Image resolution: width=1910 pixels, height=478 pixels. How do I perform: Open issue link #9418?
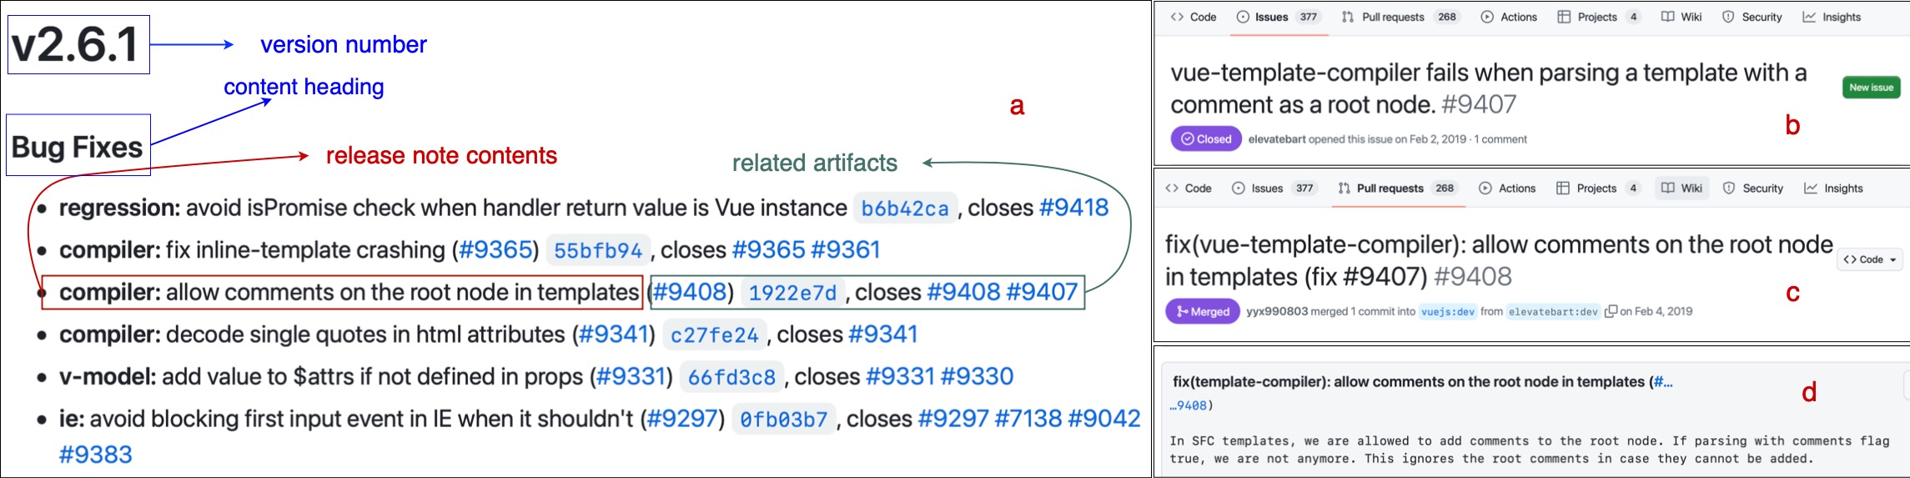(x=1073, y=208)
